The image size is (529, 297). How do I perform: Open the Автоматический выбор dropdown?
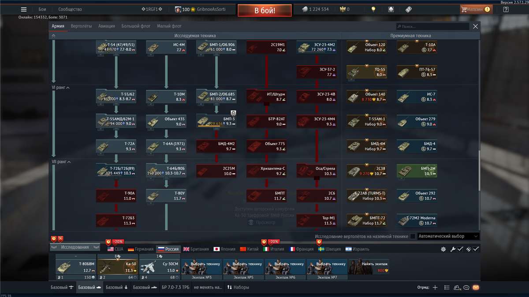click(x=448, y=236)
